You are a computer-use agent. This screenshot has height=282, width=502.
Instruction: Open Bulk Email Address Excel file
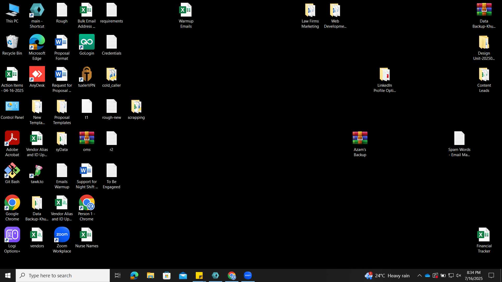tap(87, 16)
